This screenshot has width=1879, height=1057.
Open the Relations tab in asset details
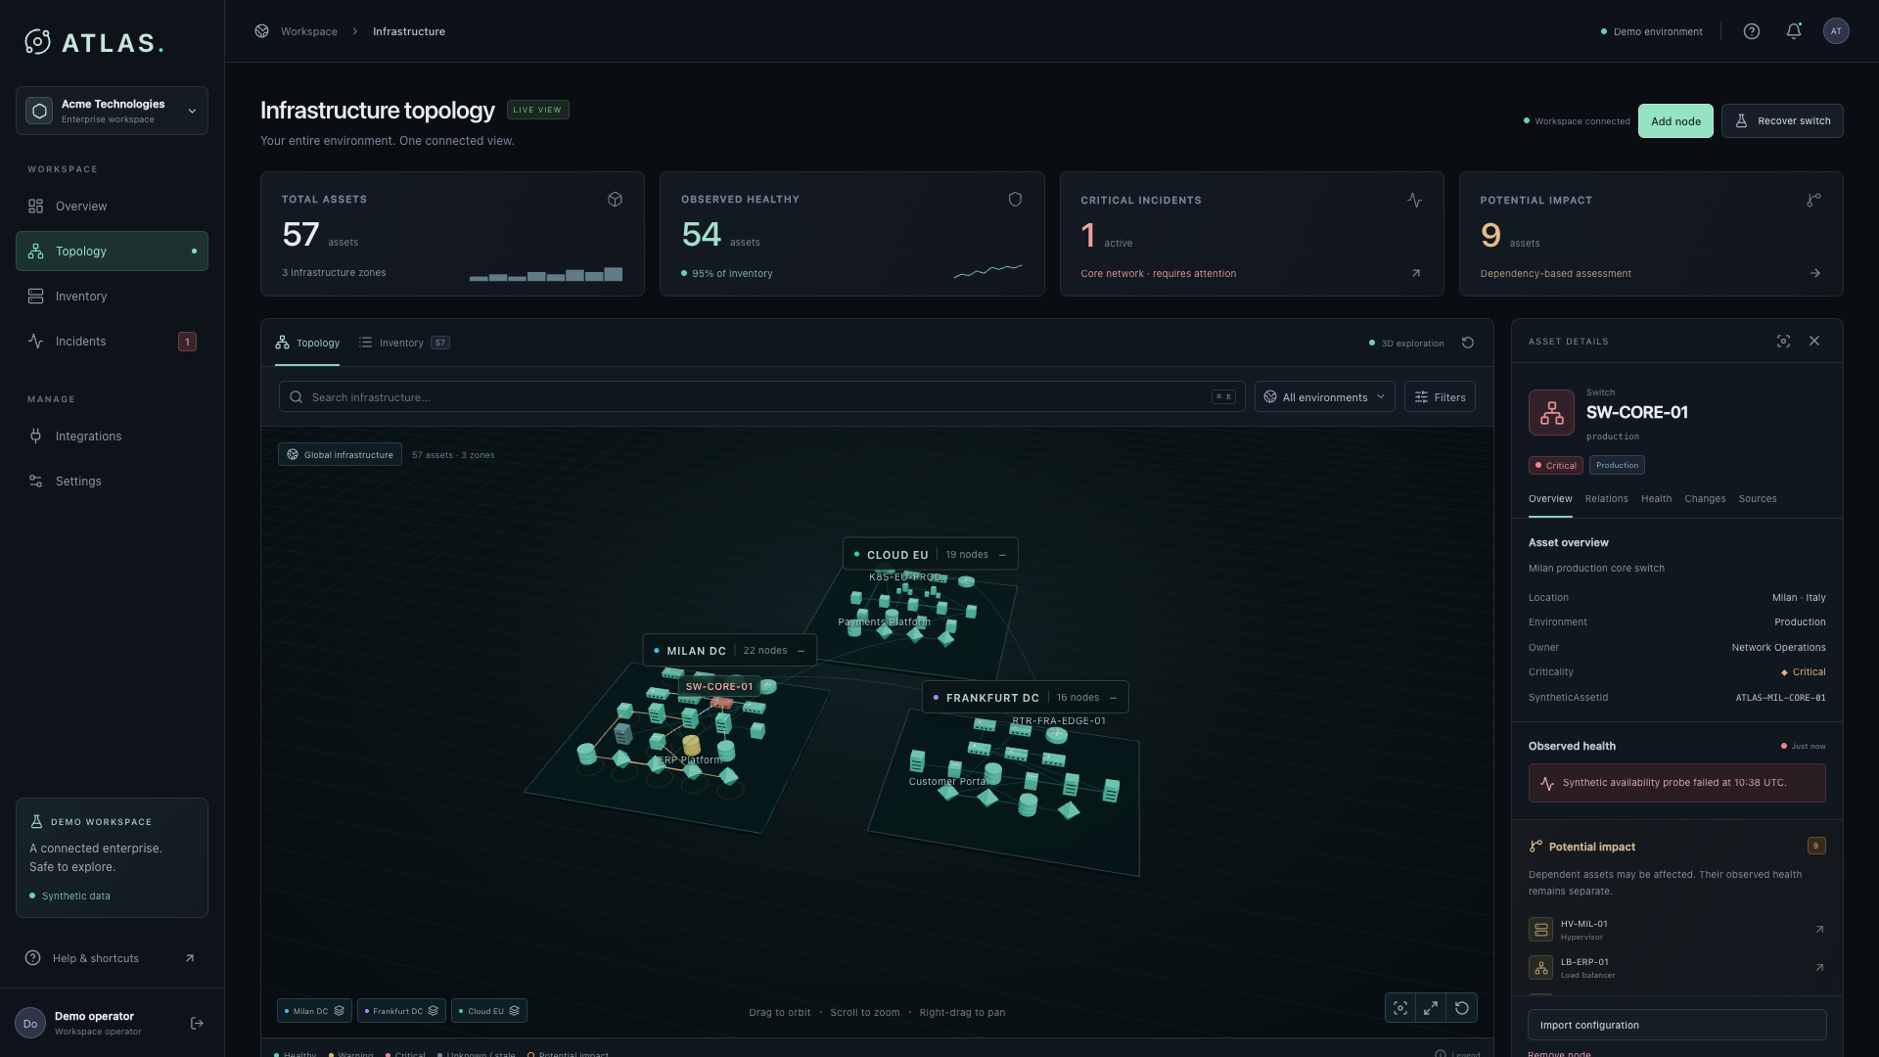pyautogui.click(x=1606, y=499)
